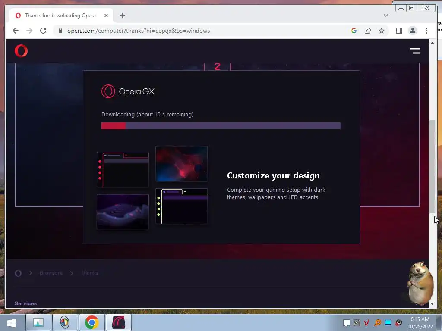The width and height of the screenshot is (442, 331).
Task: Click the Opera GX logo in the download card
Action: click(128, 91)
